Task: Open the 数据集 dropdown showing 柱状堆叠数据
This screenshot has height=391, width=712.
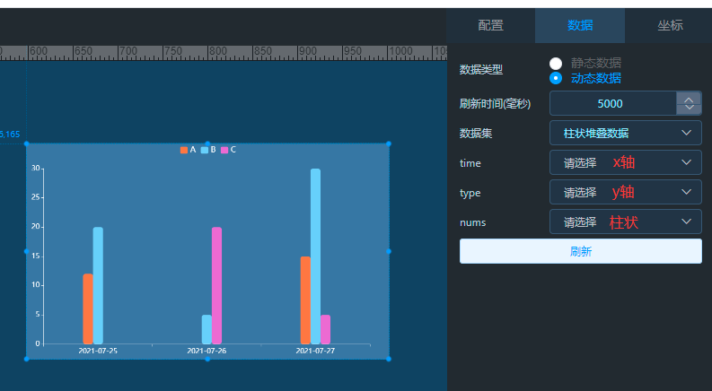Action: (x=625, y=133)
